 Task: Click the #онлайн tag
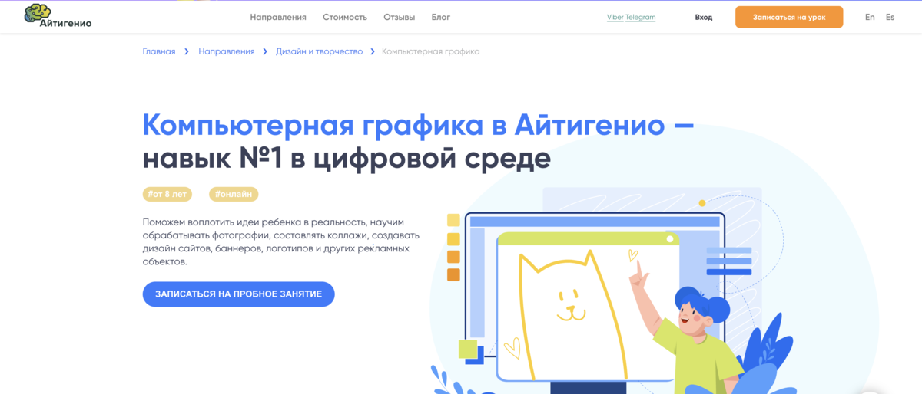coord(234,195)
